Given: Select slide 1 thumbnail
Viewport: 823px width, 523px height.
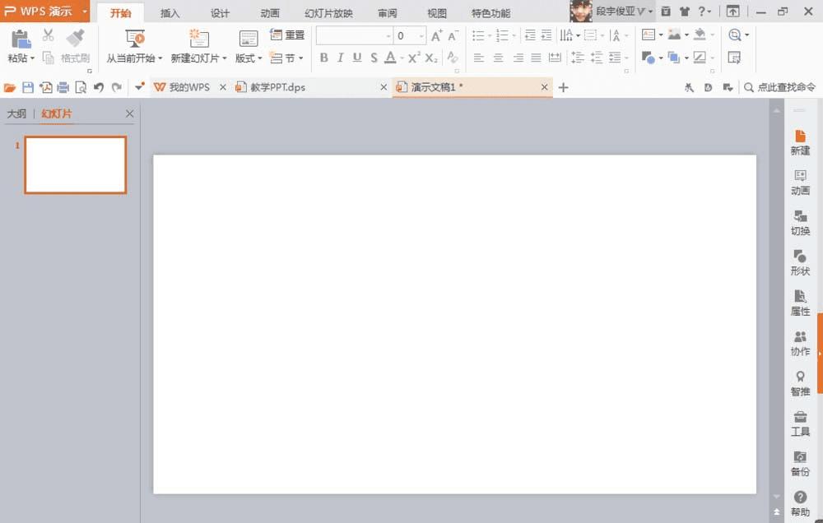Looking at the screenshot, I should [x=76, y=164].
